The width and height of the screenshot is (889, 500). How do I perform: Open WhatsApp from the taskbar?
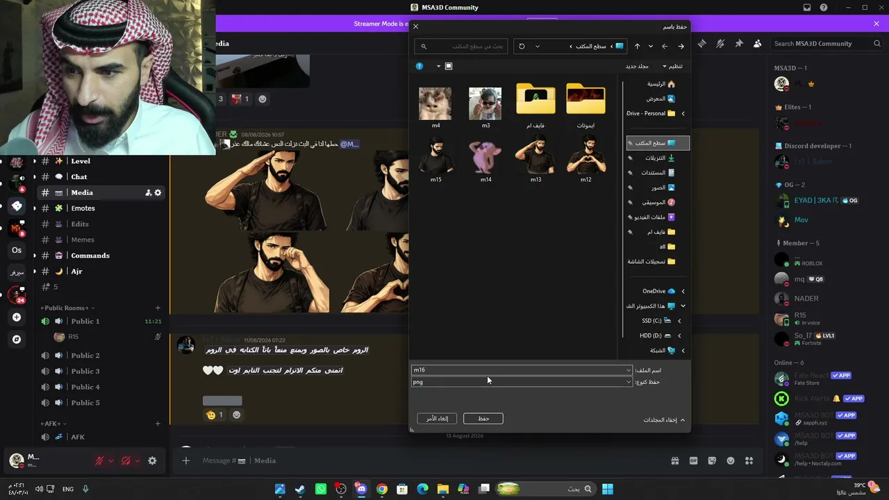pos(320,489)
